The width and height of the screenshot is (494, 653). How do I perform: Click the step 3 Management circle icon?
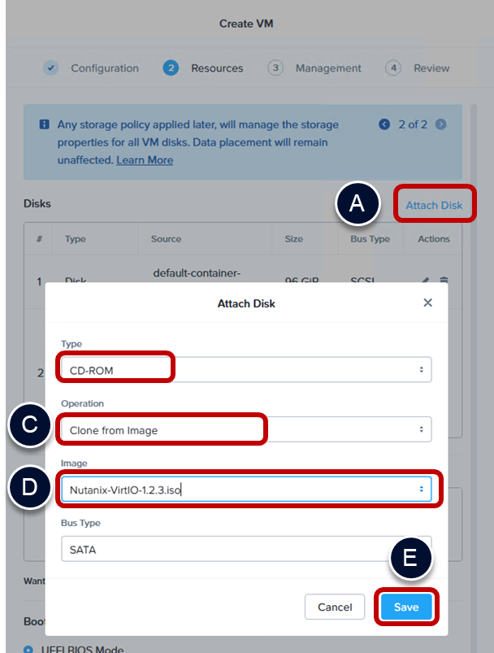click(x=275, y=68)
